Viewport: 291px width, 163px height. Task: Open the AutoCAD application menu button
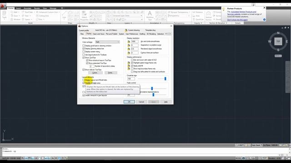[x=3, y=6]
